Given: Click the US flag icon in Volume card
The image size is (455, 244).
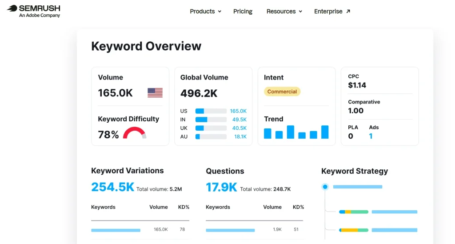Looking at the screenshot, I should (155, 93).
